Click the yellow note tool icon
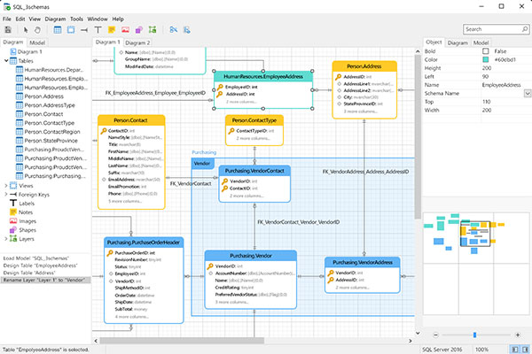 [112, 29]
